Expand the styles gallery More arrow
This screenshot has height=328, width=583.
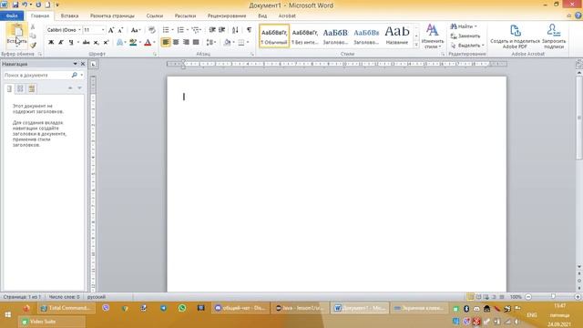click(x=416, y=45)
